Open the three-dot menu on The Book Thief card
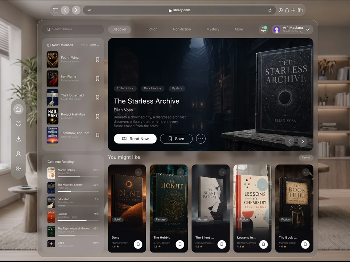This screenshot has height=262, width=350. tap(306, 172)
